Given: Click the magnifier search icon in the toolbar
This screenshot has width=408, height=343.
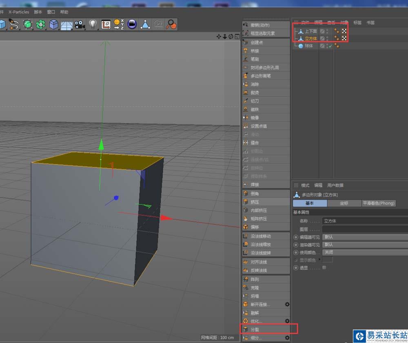Looking at the screenshot, I should tap(171, 24).
